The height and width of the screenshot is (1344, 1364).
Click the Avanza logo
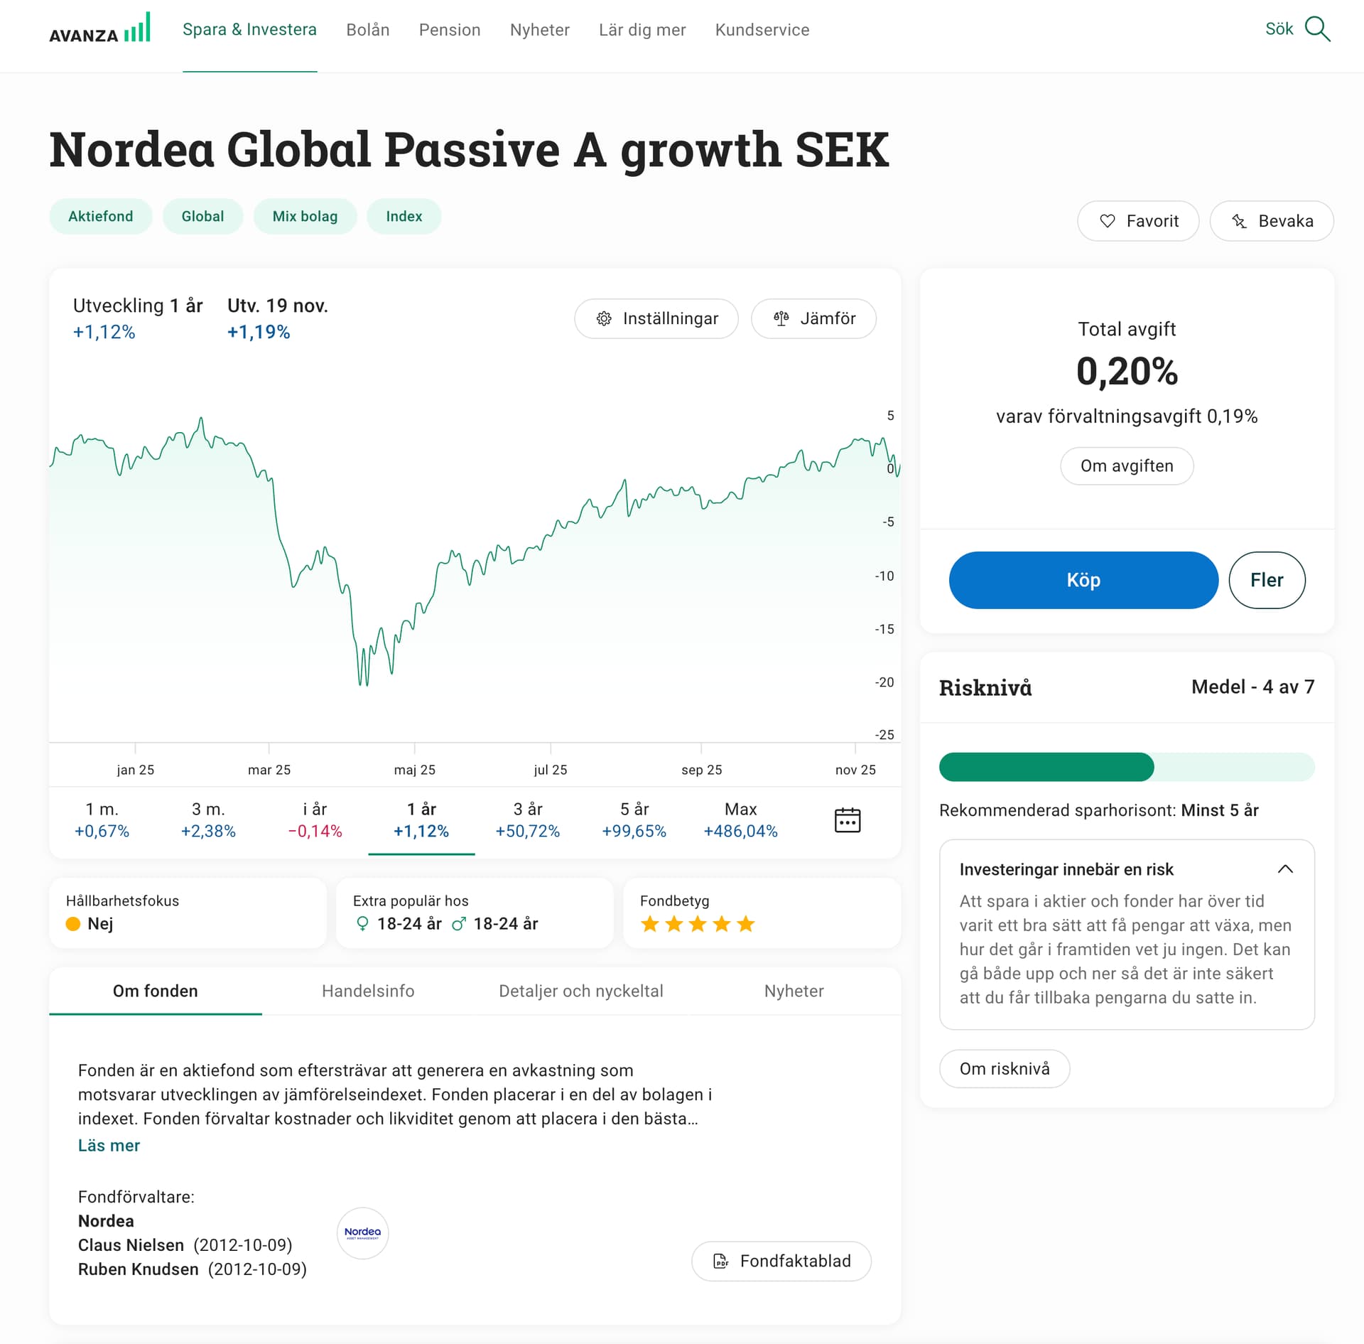[99, 29]
